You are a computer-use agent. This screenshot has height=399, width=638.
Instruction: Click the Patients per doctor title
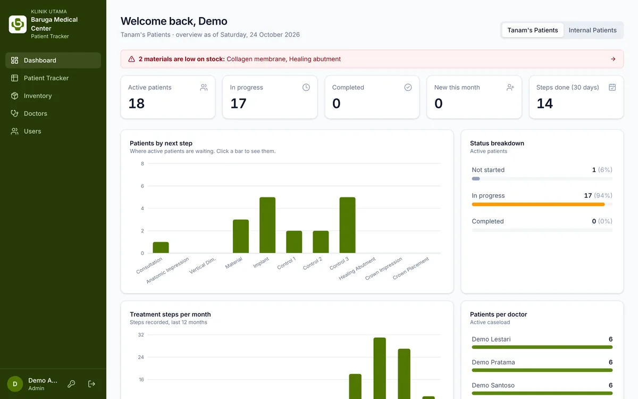(499, 314)
